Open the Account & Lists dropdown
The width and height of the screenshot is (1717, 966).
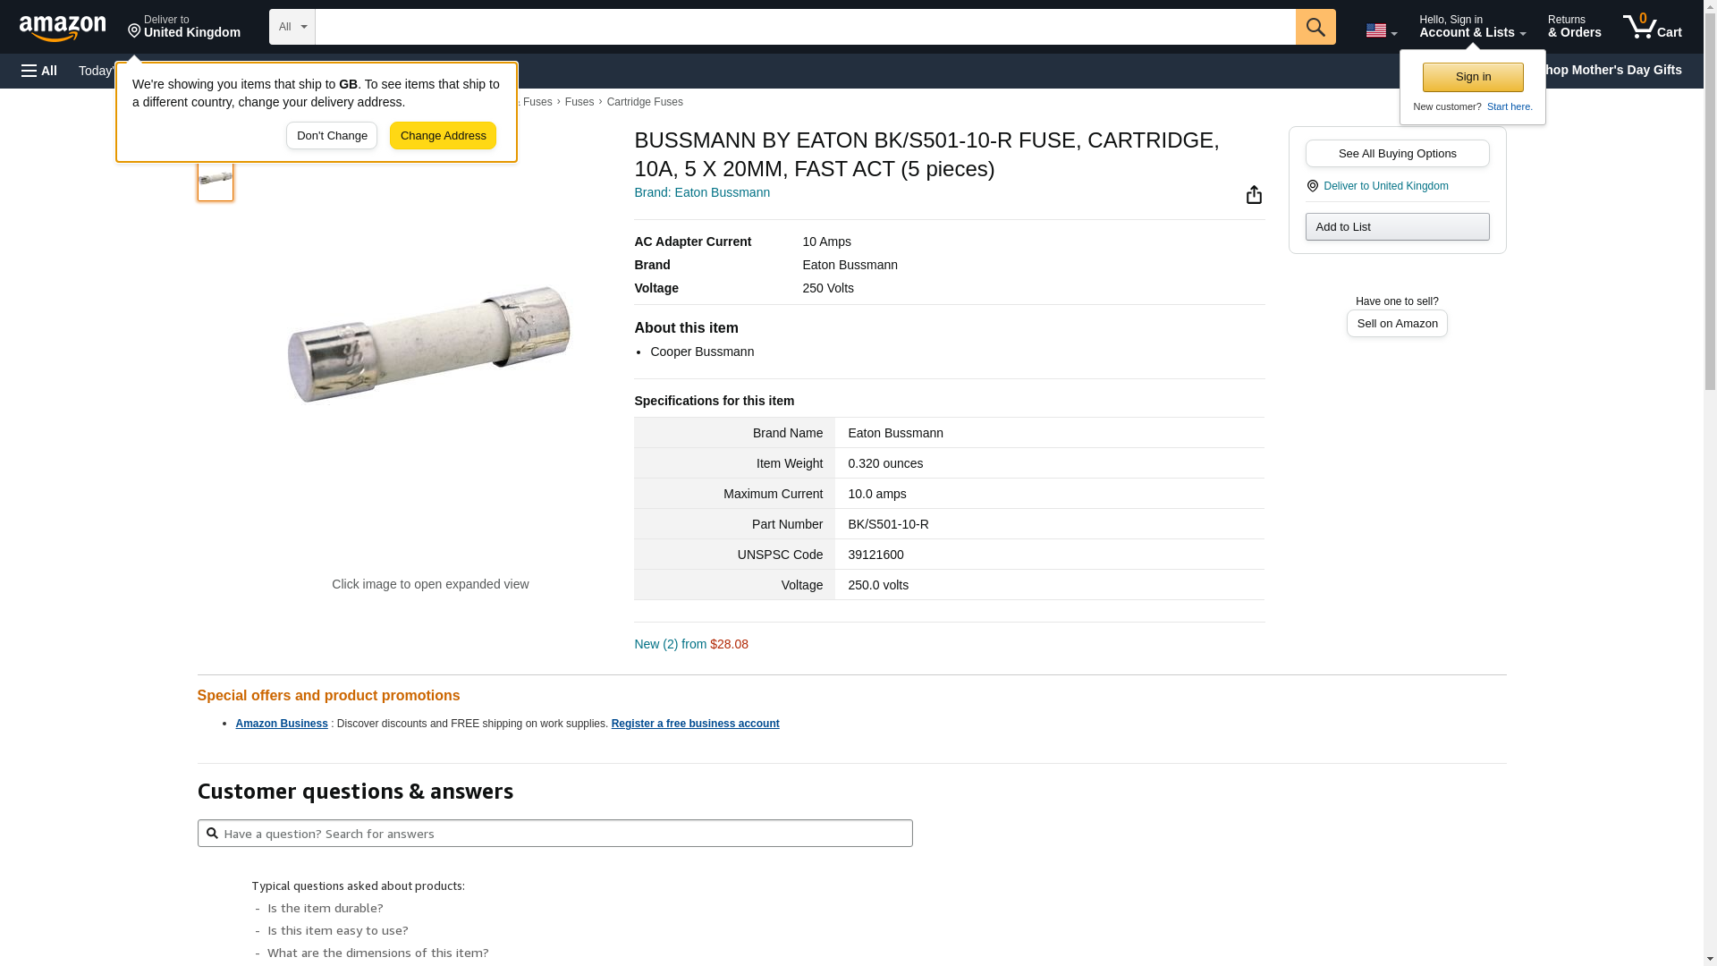[1472, 27]
